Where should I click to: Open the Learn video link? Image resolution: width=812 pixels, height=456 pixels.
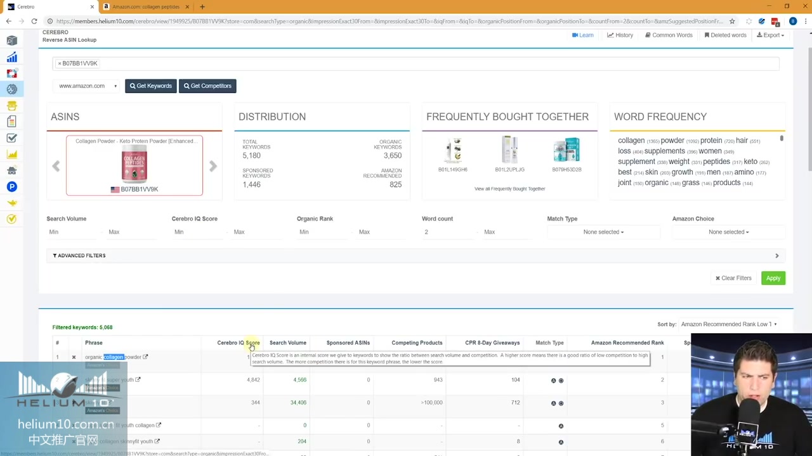pos(583,35)
